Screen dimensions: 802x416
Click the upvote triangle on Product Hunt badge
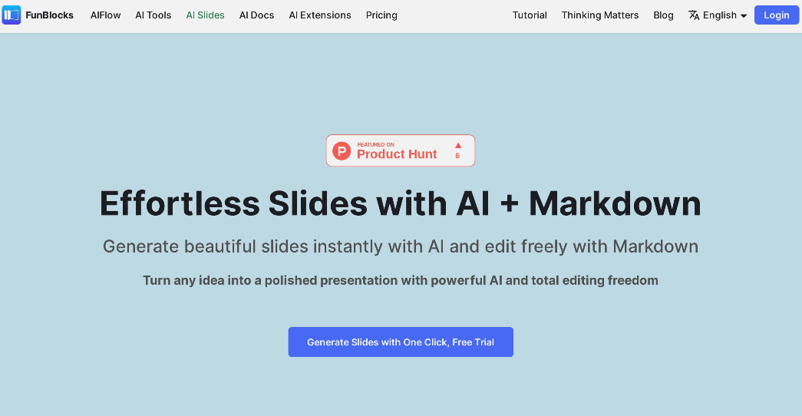pyautogui.click(x=457, y=145)
